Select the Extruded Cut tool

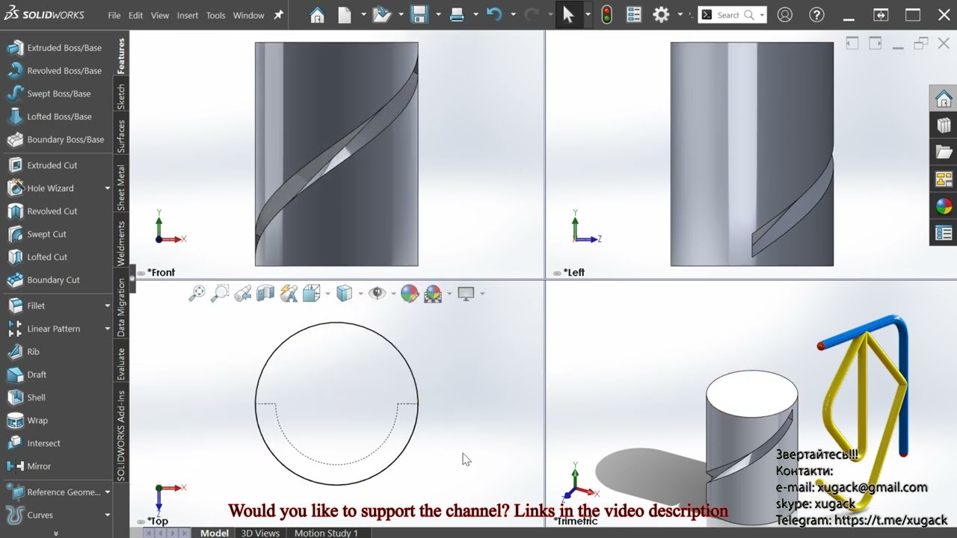pos(43,165)
